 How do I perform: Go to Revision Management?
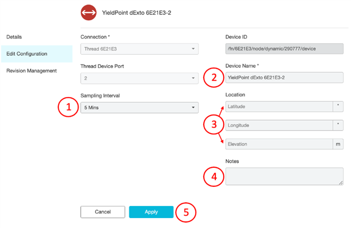31,71
